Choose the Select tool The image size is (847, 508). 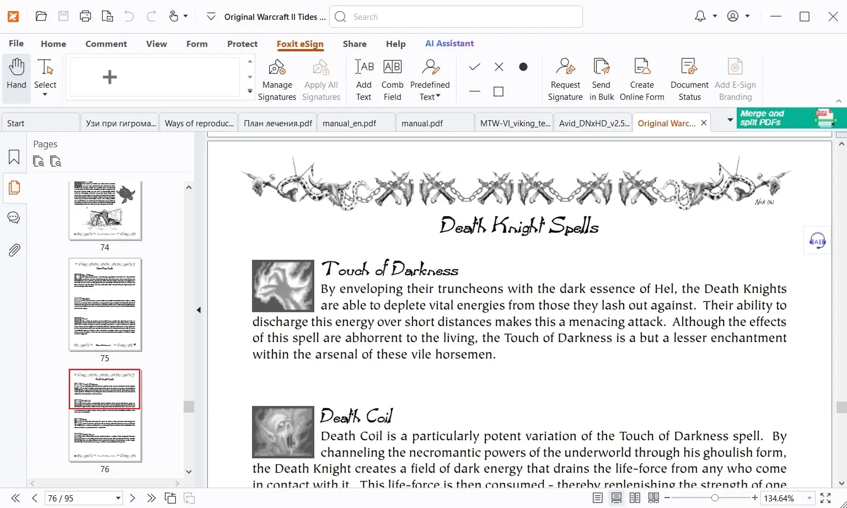45,78
